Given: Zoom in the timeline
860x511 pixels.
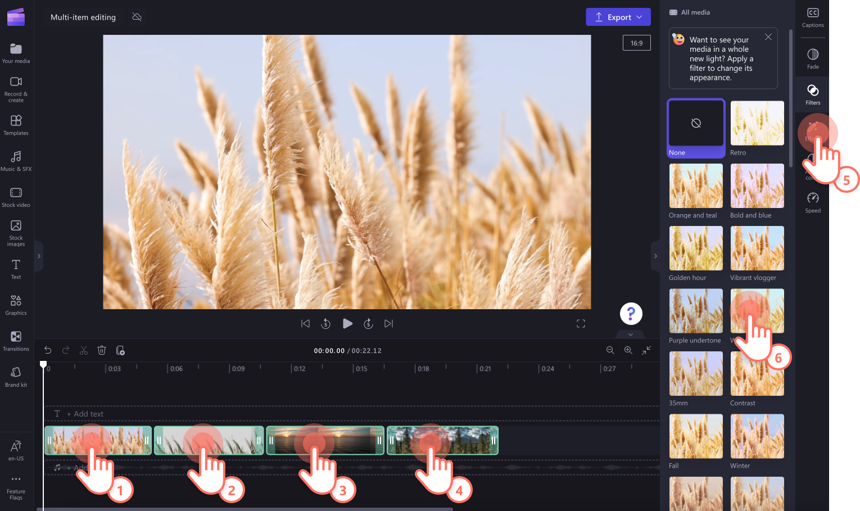Looking at the screenshot, I should (x=628, y=350).
